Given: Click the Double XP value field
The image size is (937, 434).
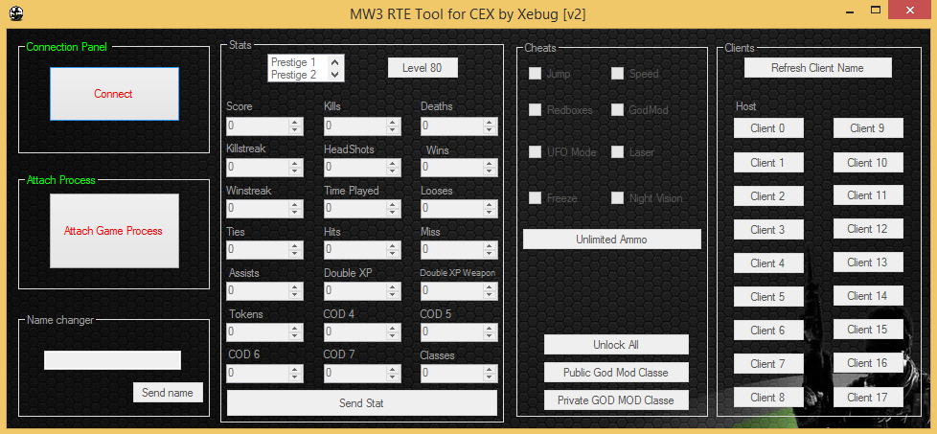Looking at the screenshot, I should 354,290.
